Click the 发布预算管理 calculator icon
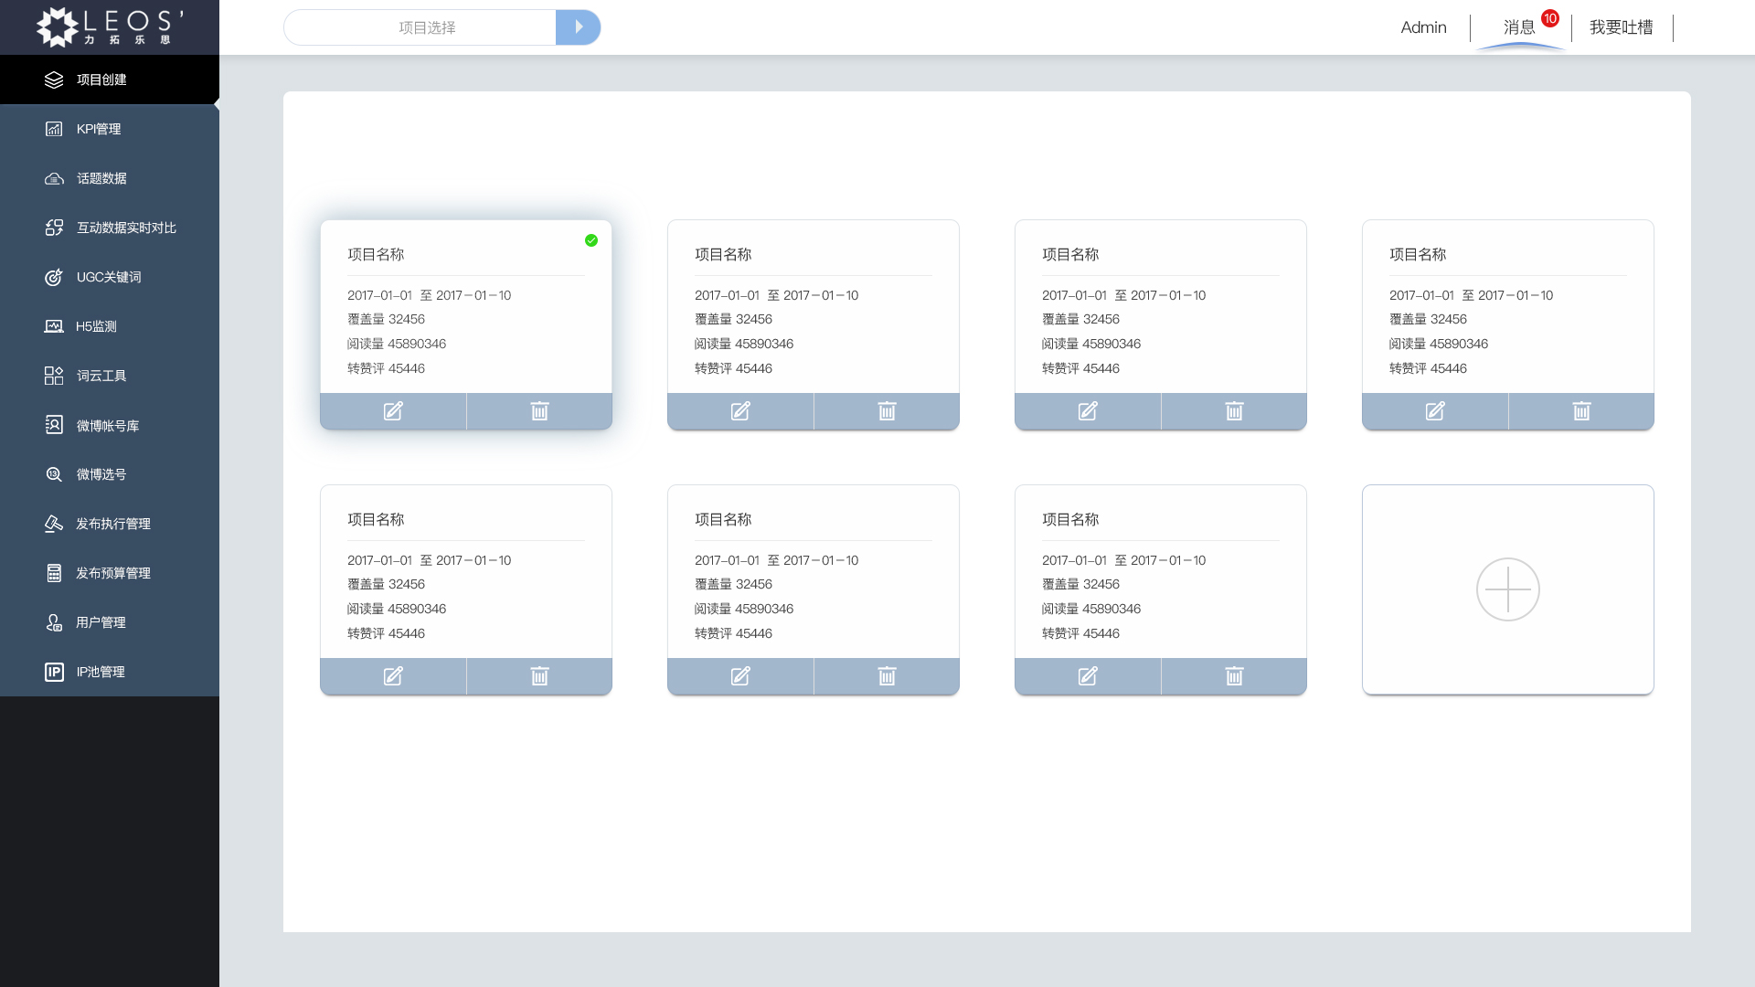Image resolution: width=1755 pixels, height=987 pixels. [x=54, y=573]
